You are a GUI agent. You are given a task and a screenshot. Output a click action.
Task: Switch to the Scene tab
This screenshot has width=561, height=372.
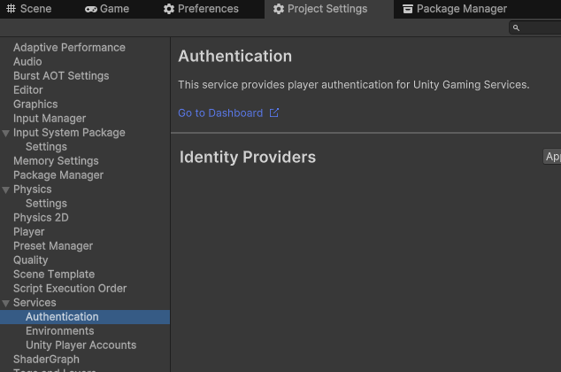29,9
